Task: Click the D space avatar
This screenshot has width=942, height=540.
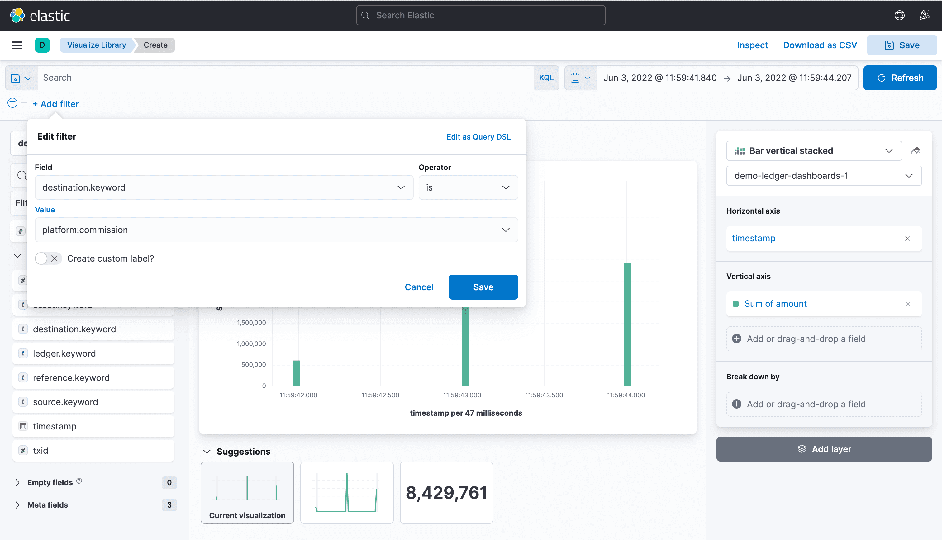Action: (42, 45)
